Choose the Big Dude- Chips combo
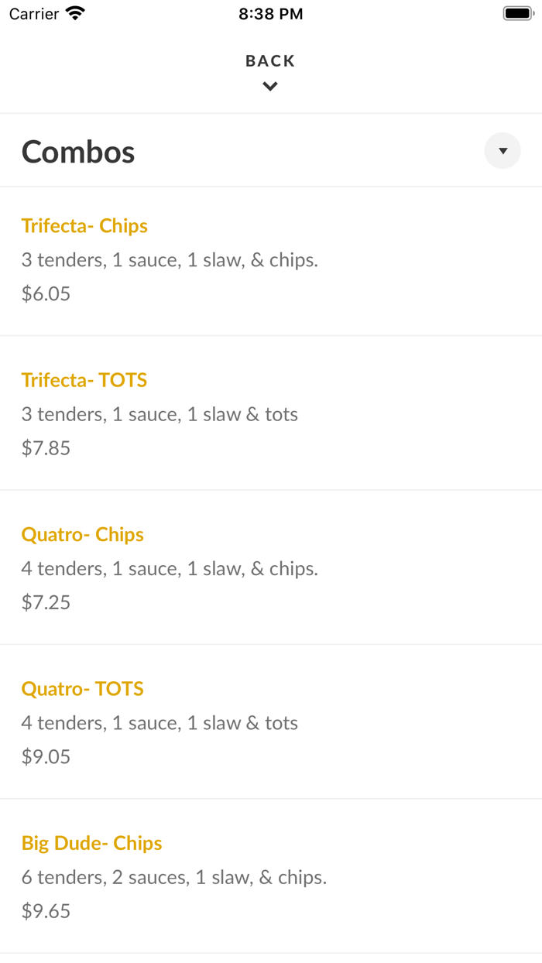Image resolution: width=542 pixels, height=963 pixels. [91, 843]
